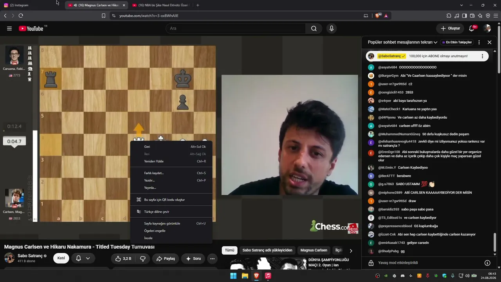Select Sayfa kaynağını görüntüle menu entry

click(171, 224)
